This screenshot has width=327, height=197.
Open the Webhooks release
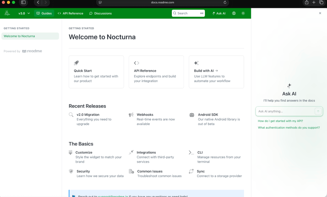(x=145, y=115)
